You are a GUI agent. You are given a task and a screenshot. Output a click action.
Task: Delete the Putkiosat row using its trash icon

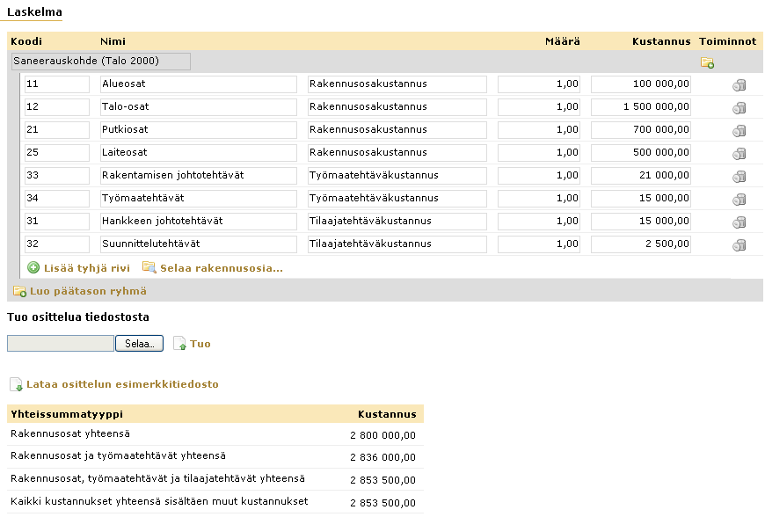(x=739, y=131)
